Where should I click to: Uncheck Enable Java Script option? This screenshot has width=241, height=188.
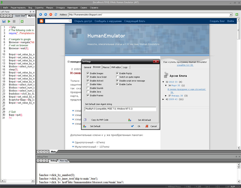click(x=88, y=77)
